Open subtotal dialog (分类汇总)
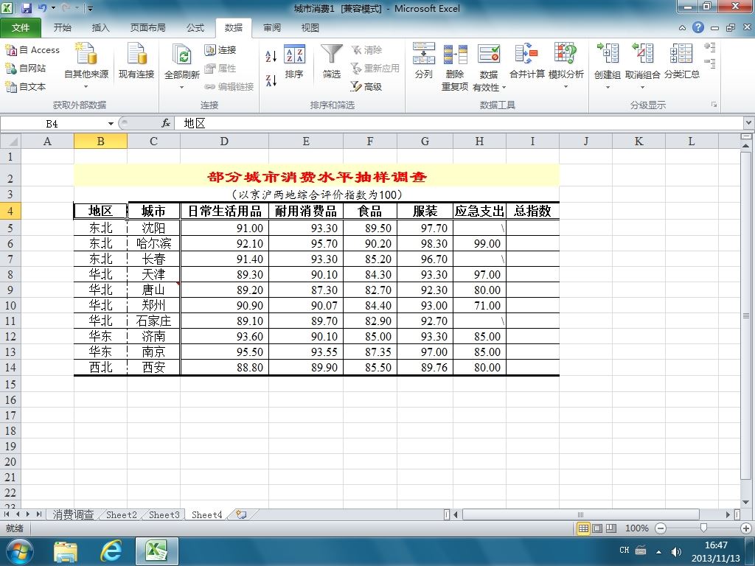The image size is (755, 566). coord(682,60)
